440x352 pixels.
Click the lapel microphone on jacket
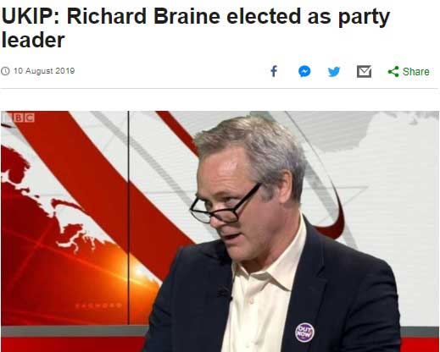[226, 293]
